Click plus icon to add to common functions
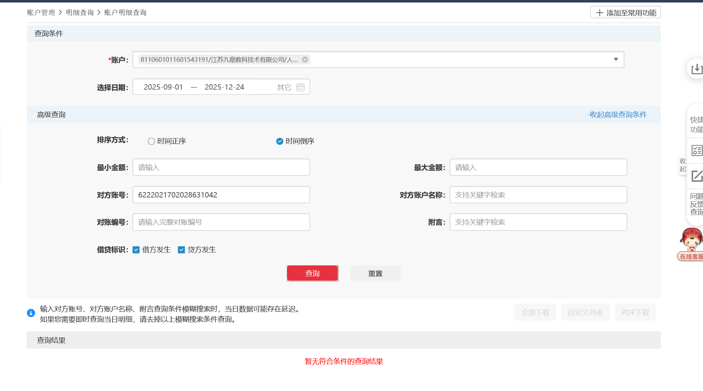 click(x=599, y=13)
